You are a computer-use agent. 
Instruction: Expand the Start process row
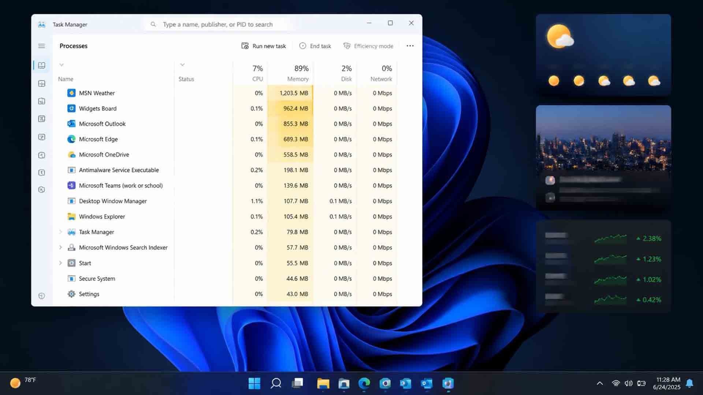[x=60, y=263]
